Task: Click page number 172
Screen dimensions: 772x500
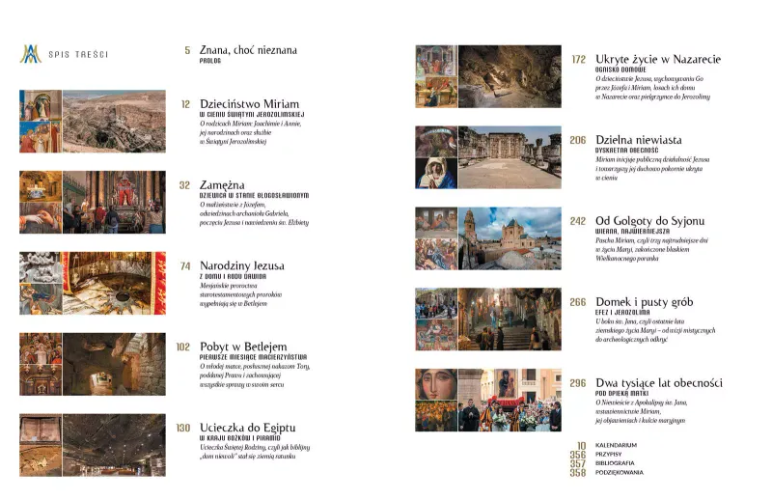Action: pos(578,60)
